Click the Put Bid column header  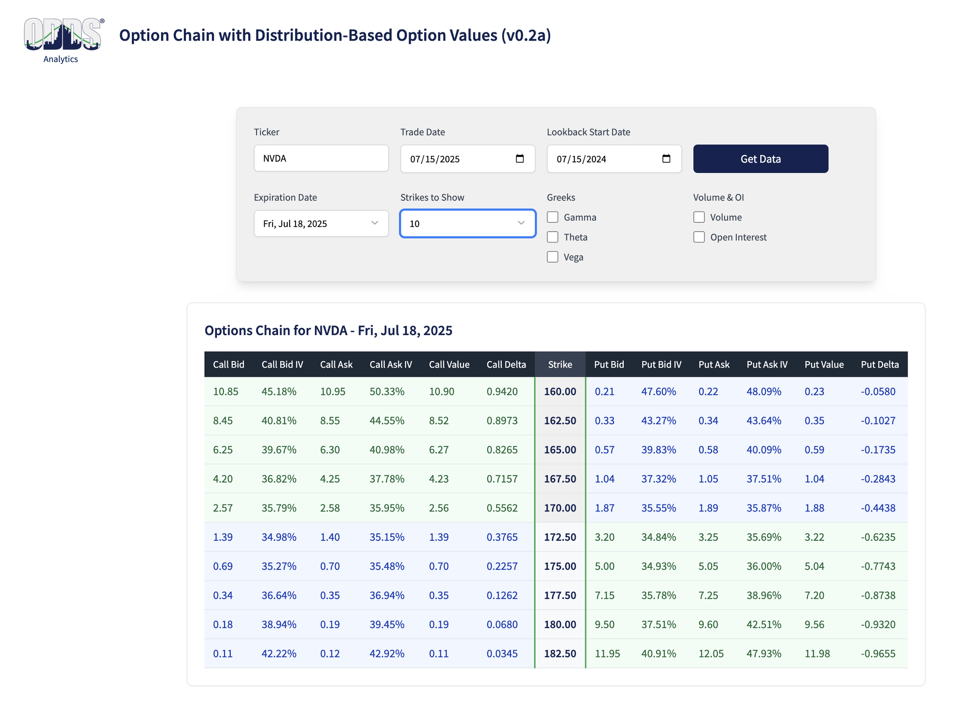609,364
